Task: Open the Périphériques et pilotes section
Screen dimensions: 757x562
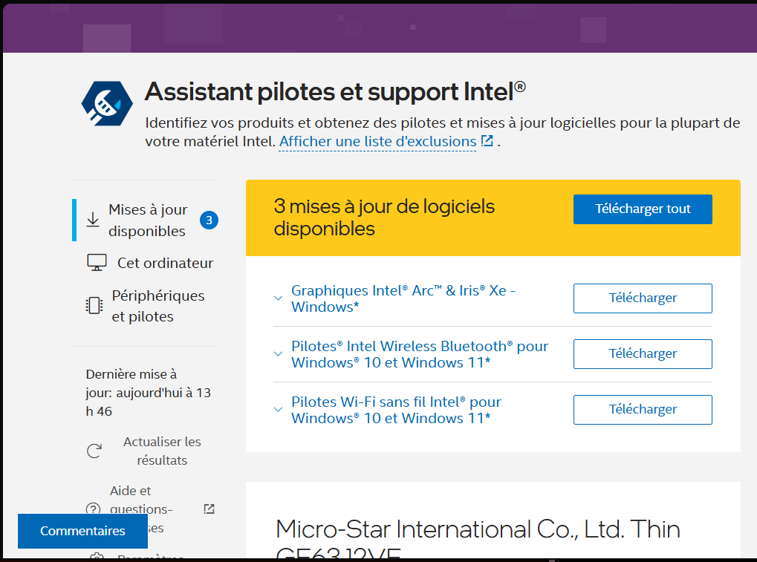Action: coord(157,306)
